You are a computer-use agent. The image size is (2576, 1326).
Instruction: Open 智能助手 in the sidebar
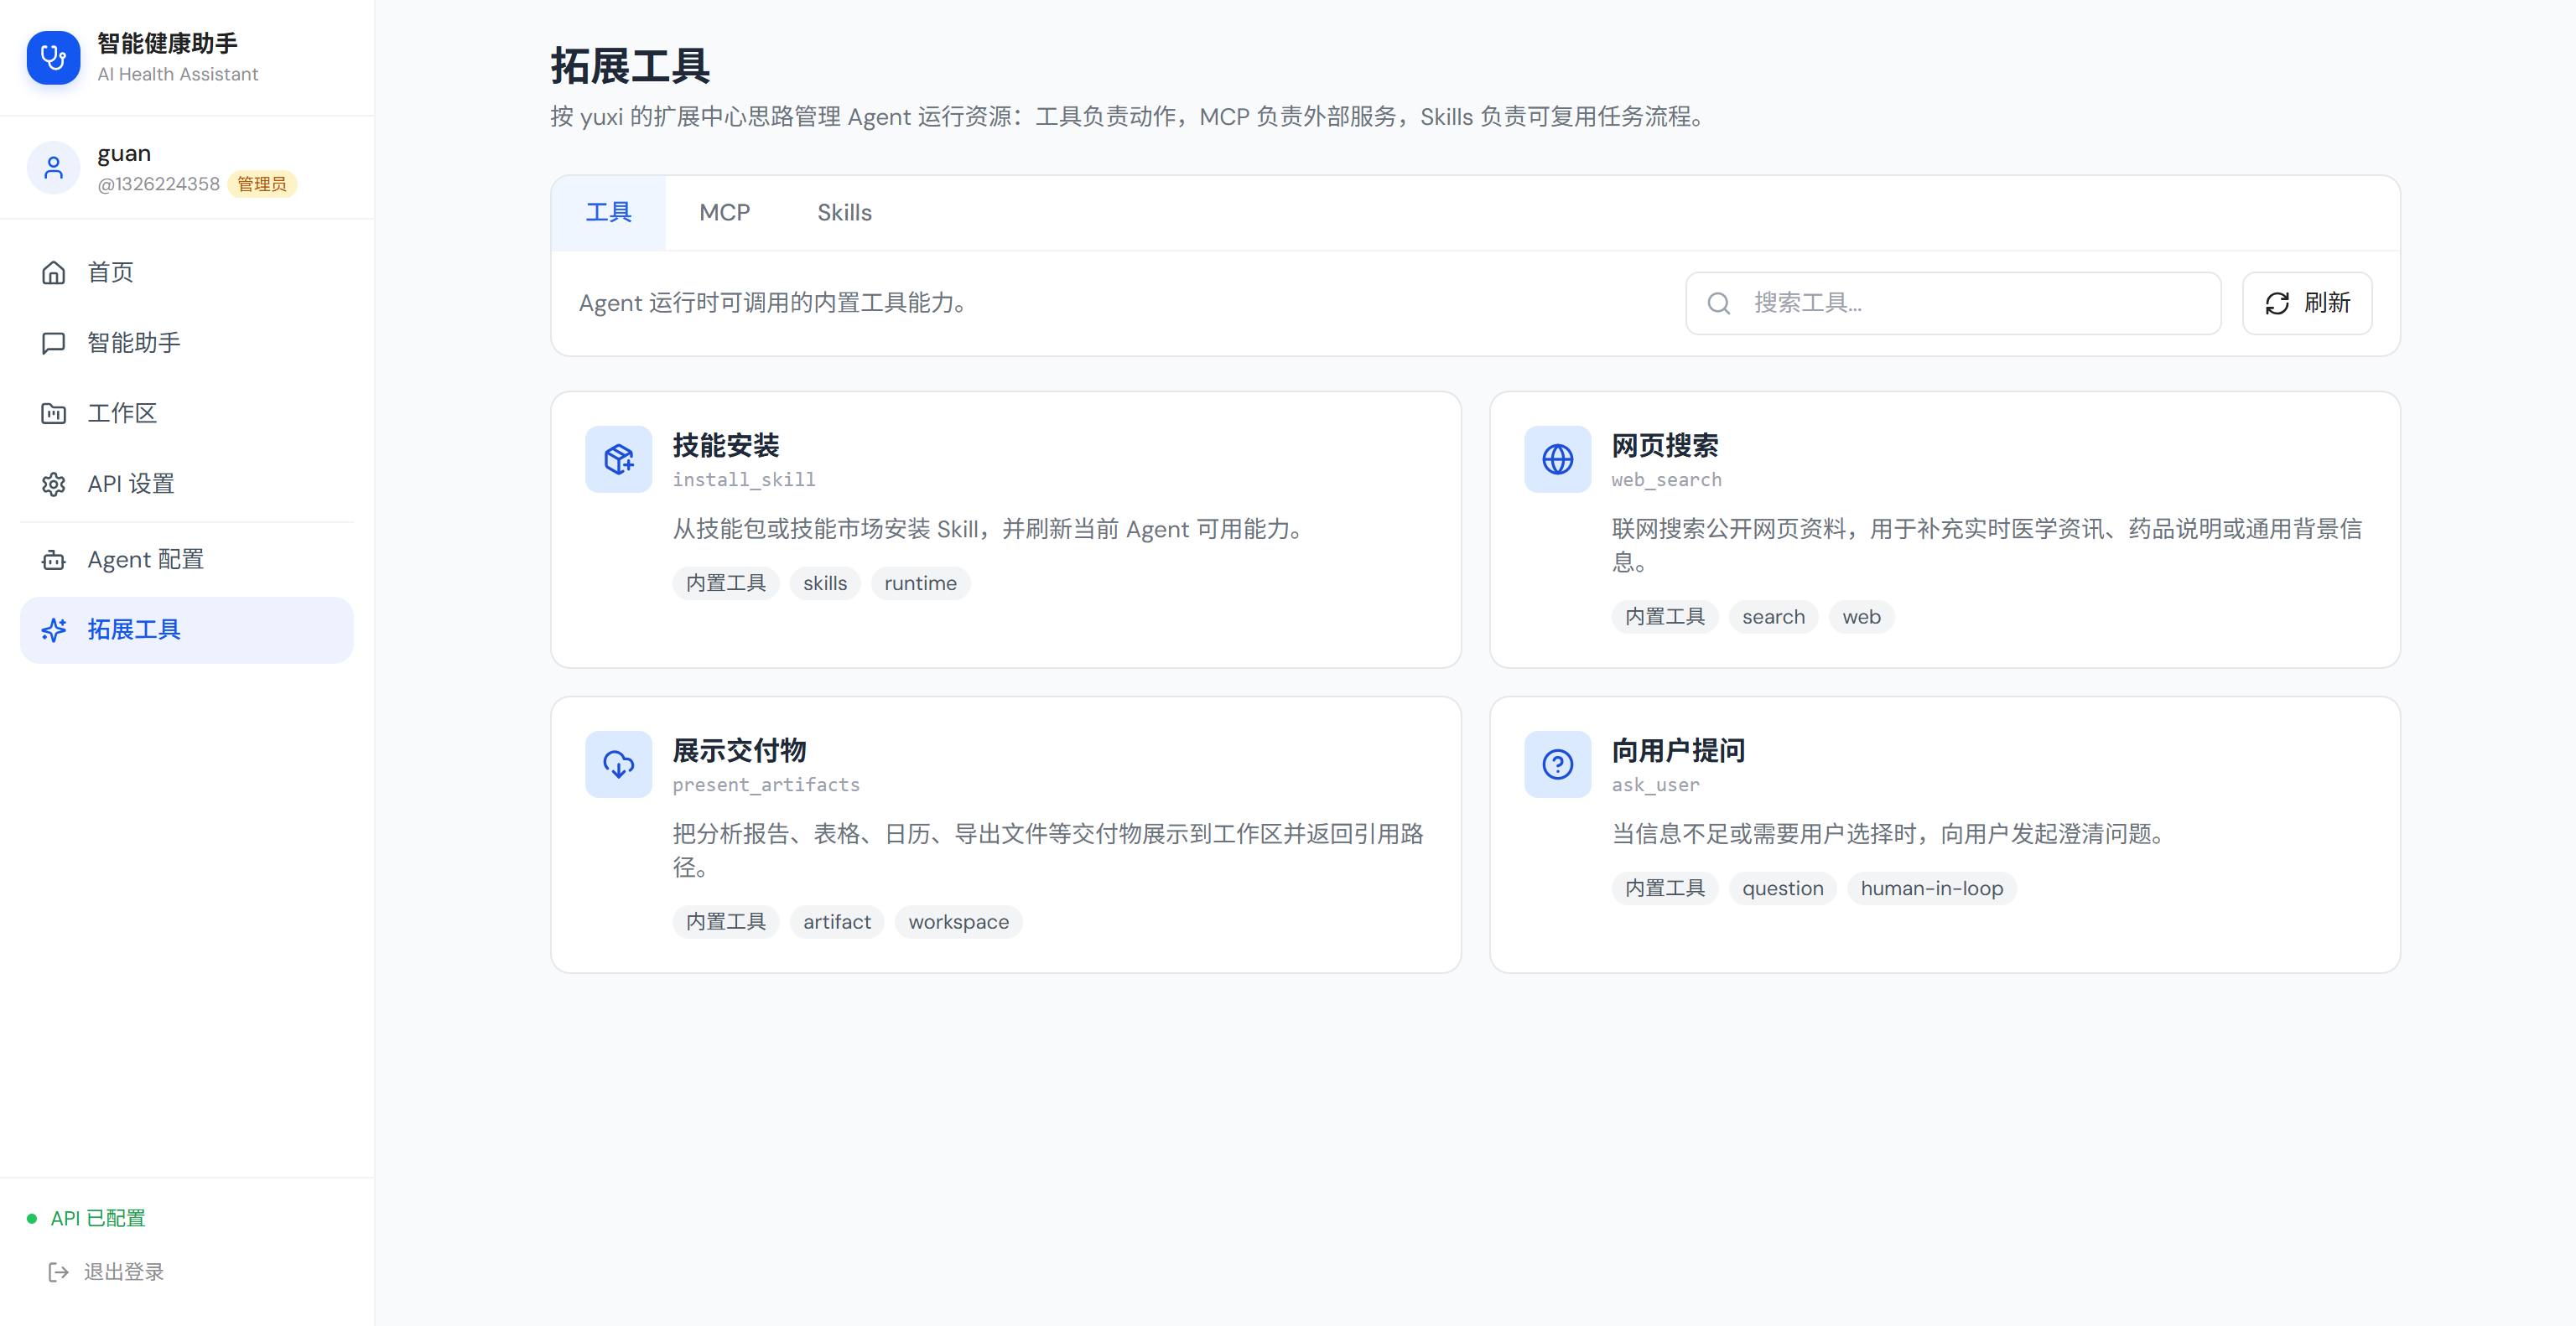tap(187, 343)
